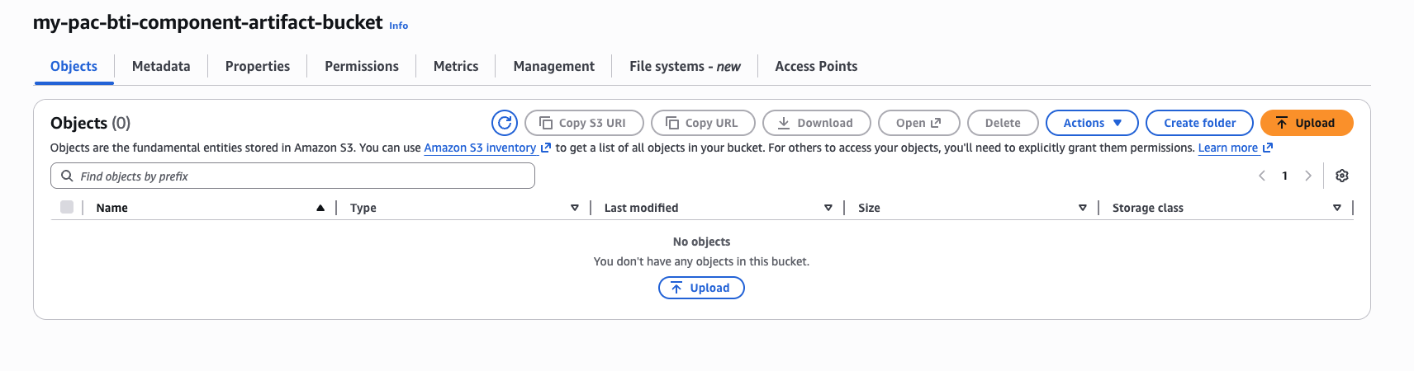Click the Storage class column header label

[x=1148, y=208]
